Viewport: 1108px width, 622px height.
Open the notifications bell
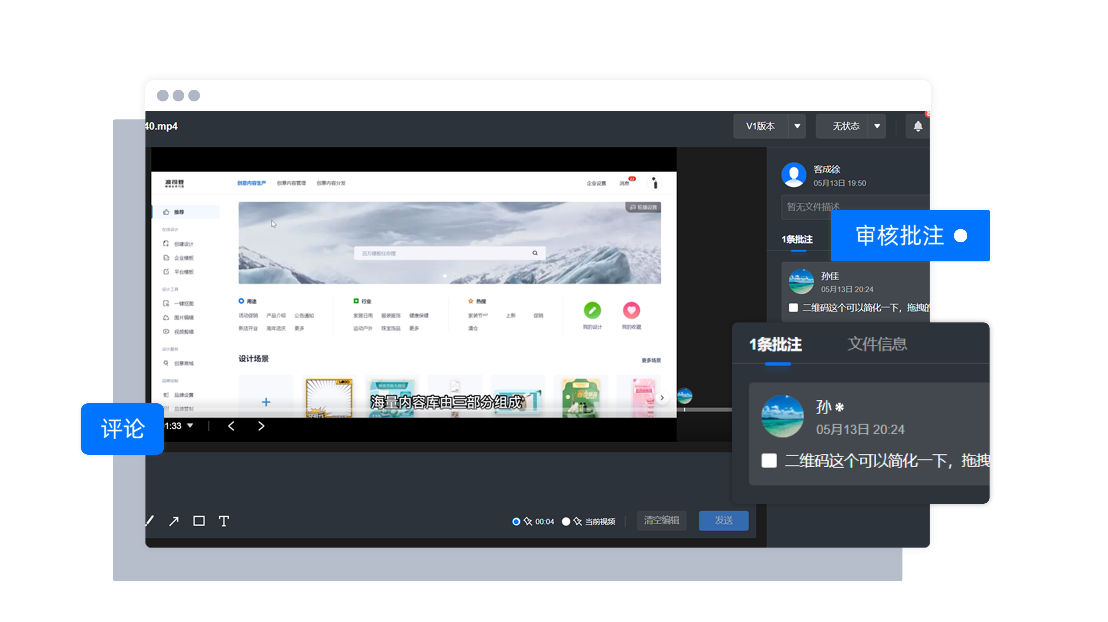coord(918,126)
